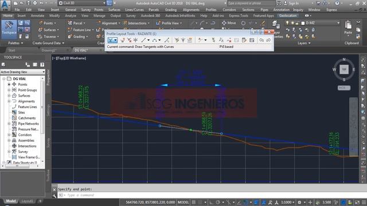Open the Profiles menu
367x206 pixels.
[211, 10]
